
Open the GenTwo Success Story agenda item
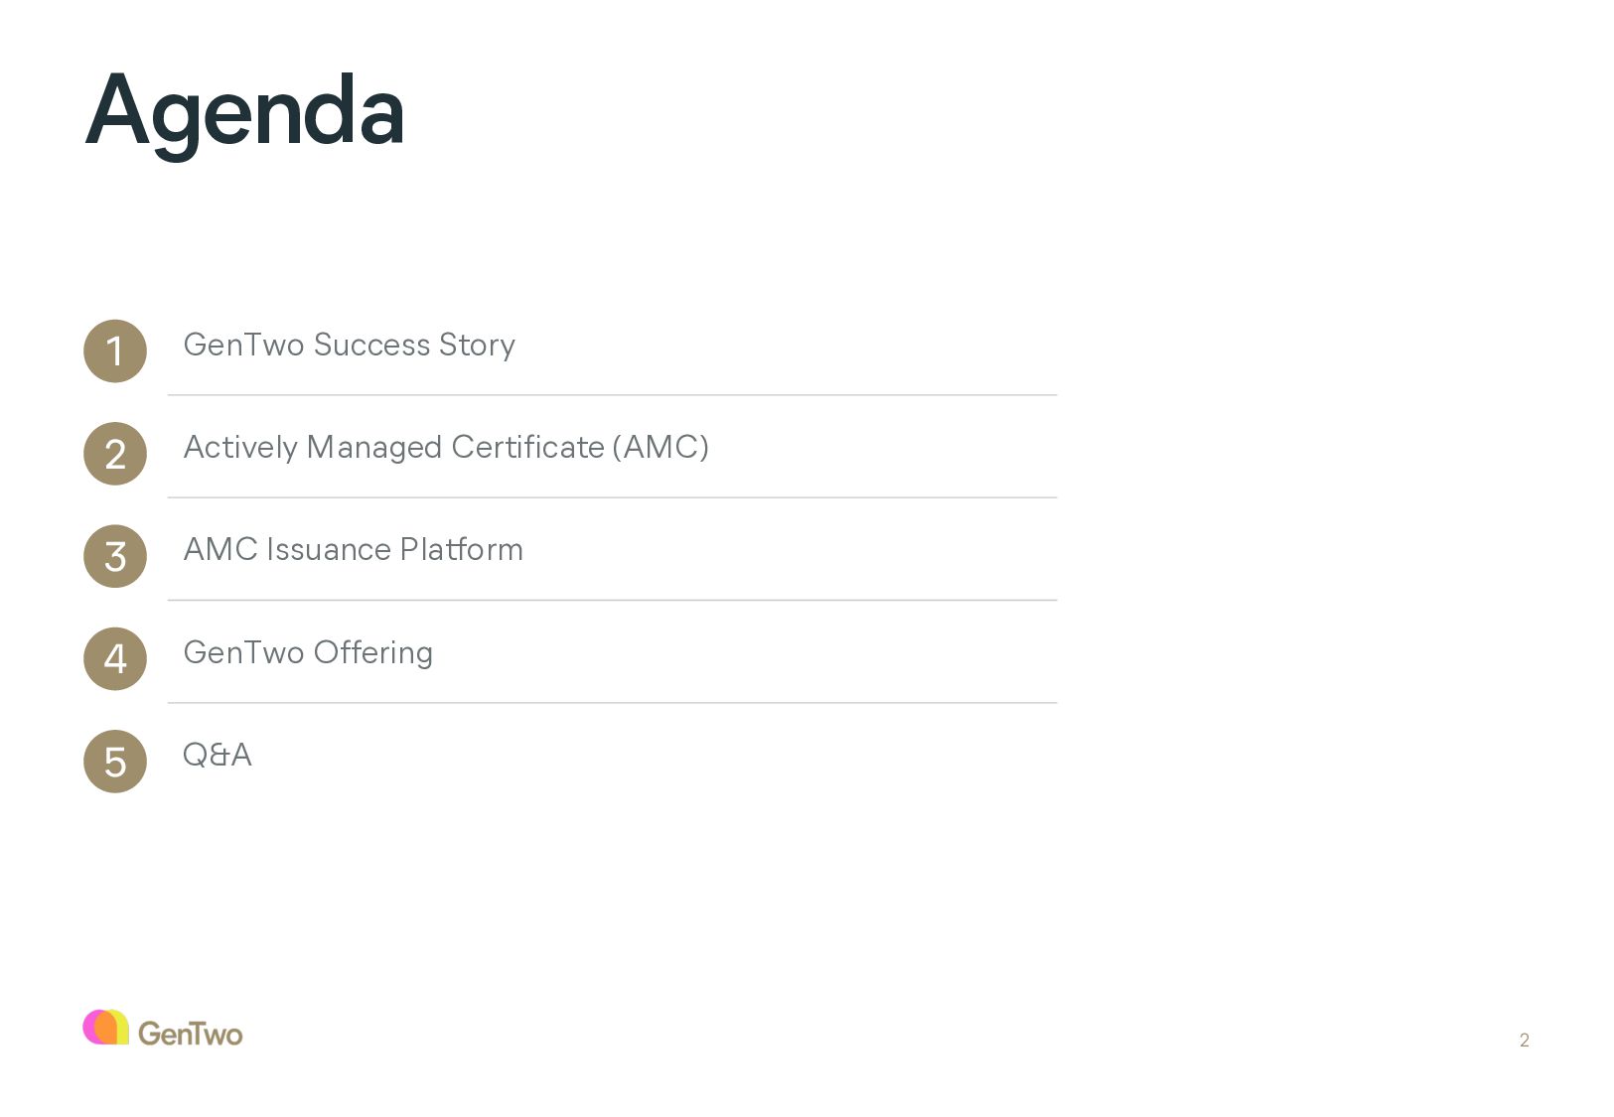349,345
